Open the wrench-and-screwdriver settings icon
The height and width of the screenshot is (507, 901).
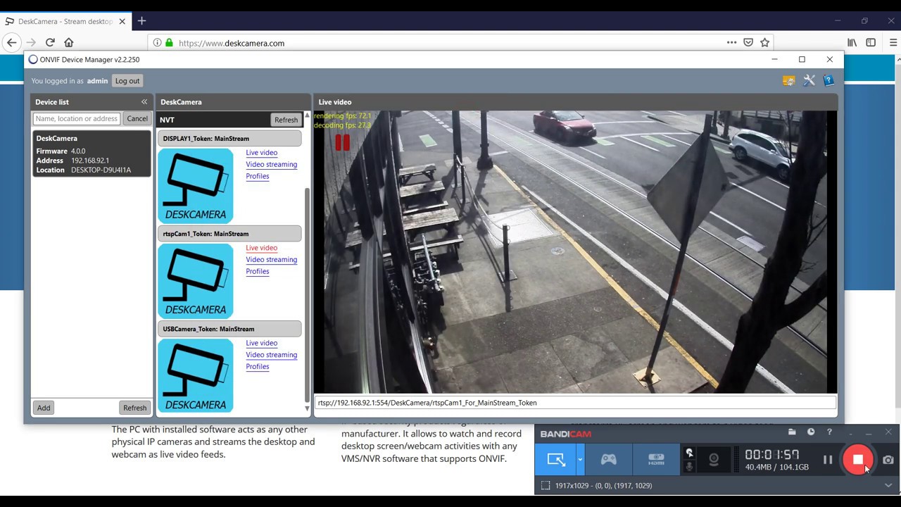tap(809, 81)
